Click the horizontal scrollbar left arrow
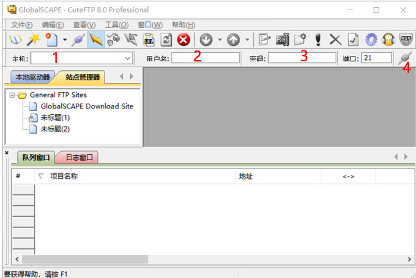 point(17,260)
